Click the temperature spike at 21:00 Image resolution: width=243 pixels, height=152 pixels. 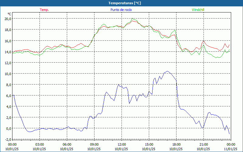click(204, 41)
